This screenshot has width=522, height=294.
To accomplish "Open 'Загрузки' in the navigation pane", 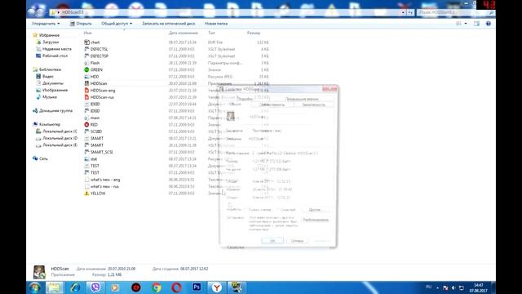I will 51,42.
